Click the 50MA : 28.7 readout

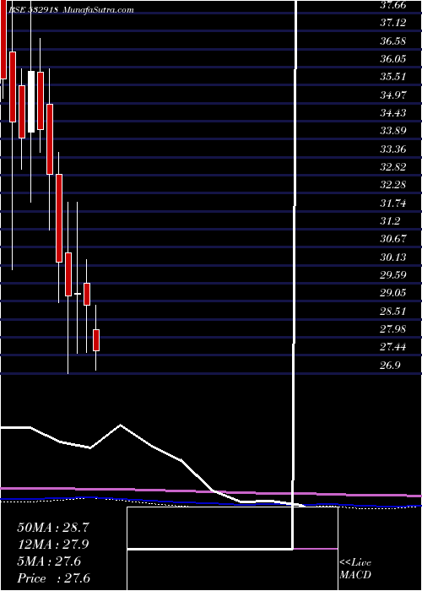coord(53,528)
